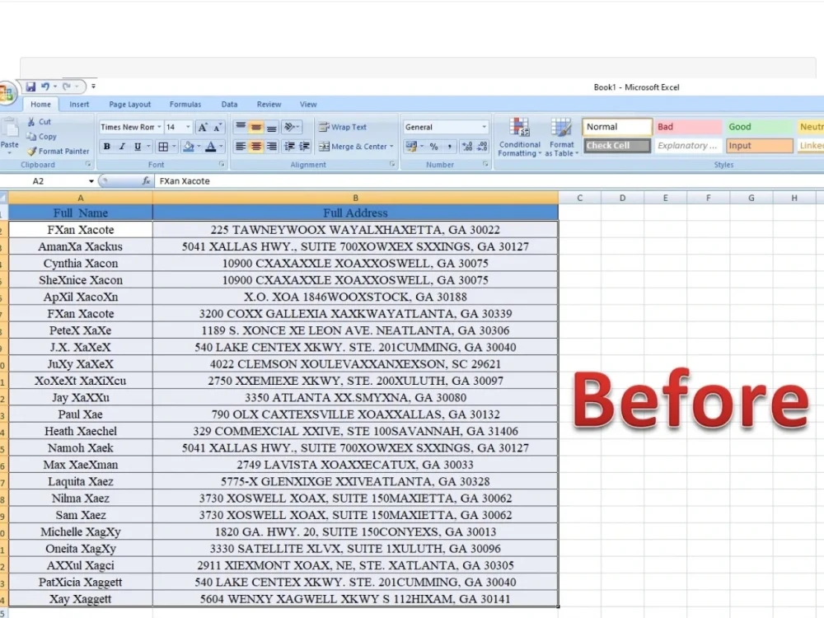Open the Data ribbon tab
824x618 pixels.
tap(229, 105)
